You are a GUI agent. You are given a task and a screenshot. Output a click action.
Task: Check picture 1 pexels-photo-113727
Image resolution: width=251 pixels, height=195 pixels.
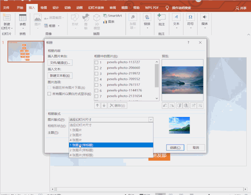(96, 62)
